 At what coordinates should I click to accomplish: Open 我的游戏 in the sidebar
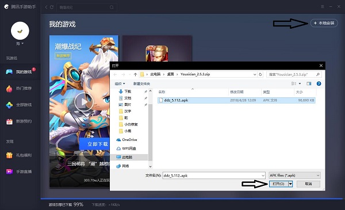pos(20,72)
